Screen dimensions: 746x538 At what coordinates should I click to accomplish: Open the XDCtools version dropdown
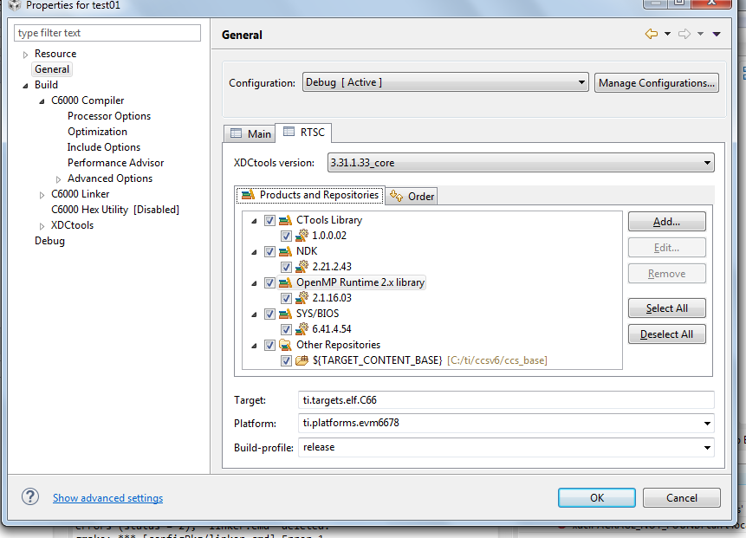click(x=521, y=163)
